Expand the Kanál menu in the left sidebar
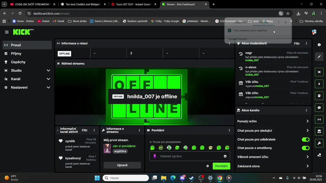The height and width of the screenshot is (183, 326). [48, 79]
